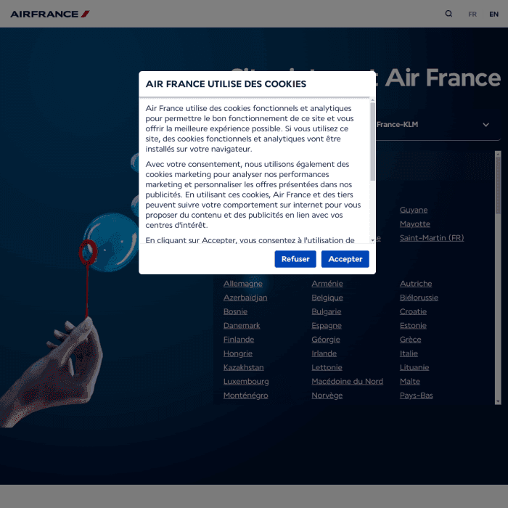Open the Guyane link
The width and height of the screenshot is (508, 508).
click(x=414, y=210)
